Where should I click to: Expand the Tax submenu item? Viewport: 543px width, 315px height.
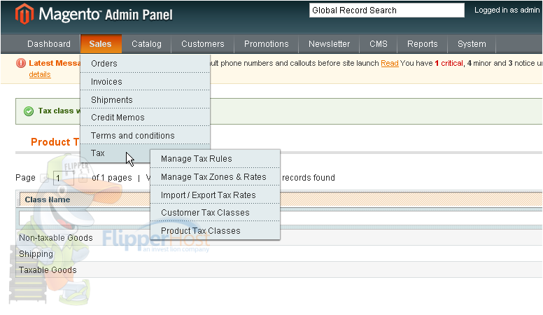(115, 153)
